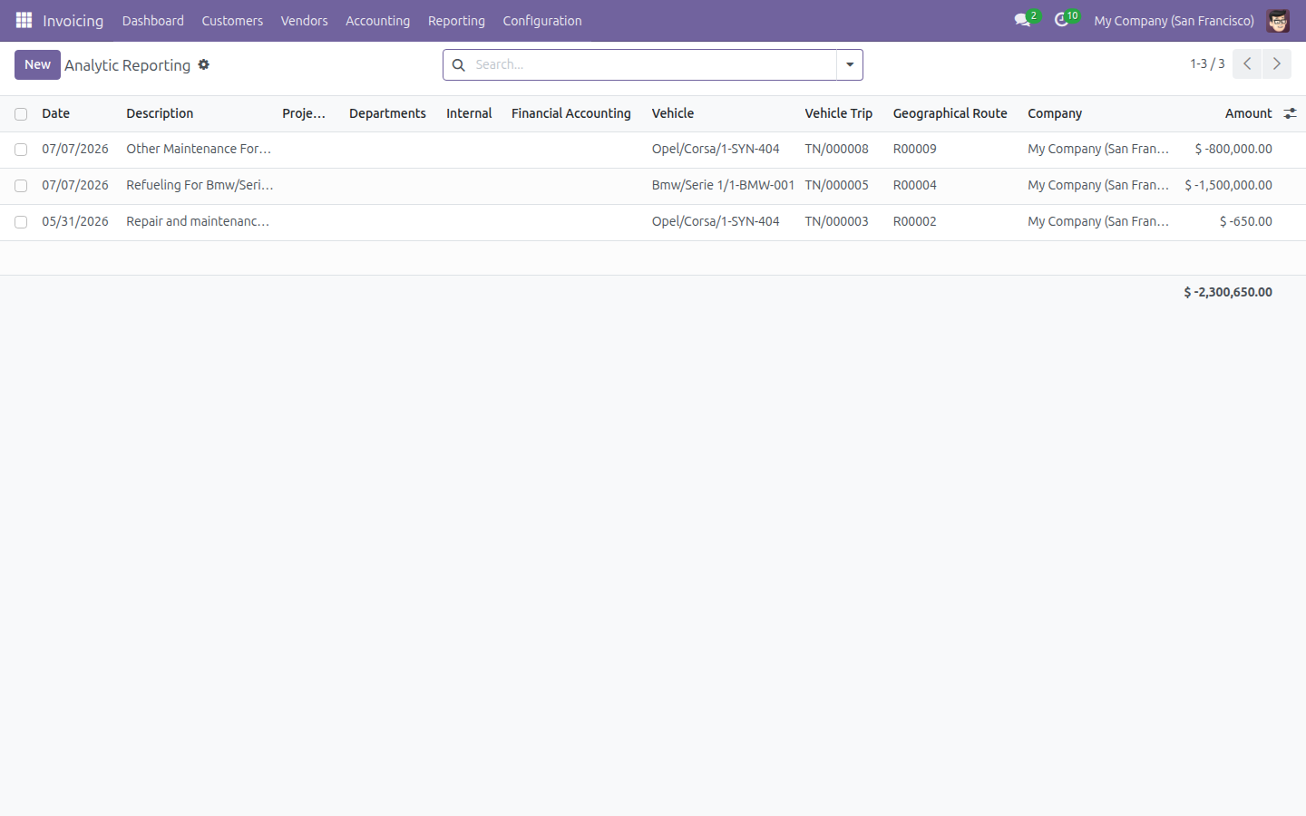Click the 1-3 / 3 pager counter
This screenshot has width=1306, height=816.
click(1207, 63)
